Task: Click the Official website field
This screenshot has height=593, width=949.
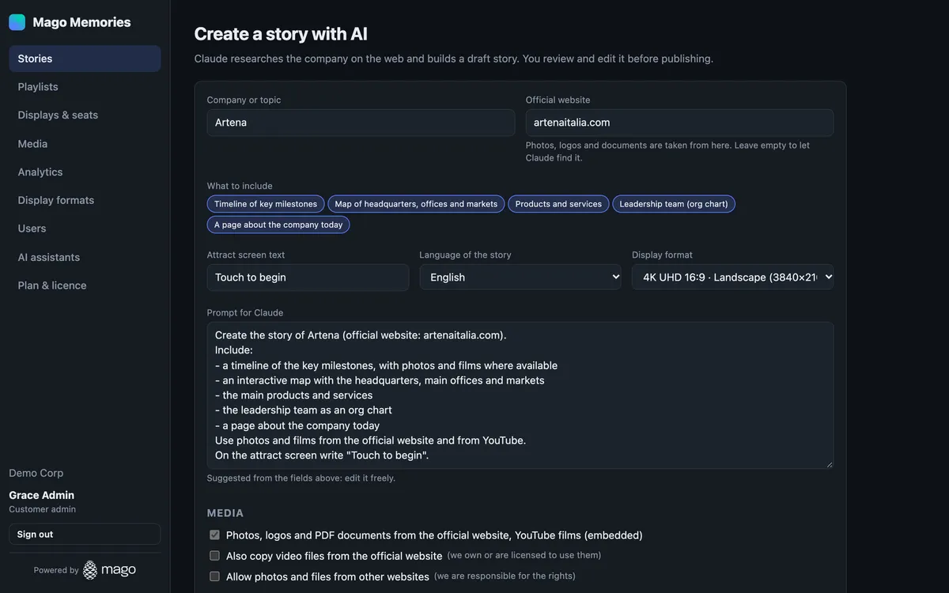Action: pyautogui.click(x=679, y=123)
